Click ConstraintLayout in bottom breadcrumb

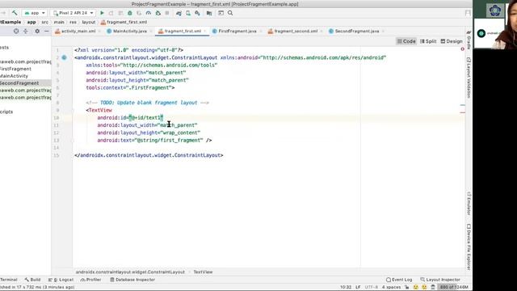click(x=130, y=272)
